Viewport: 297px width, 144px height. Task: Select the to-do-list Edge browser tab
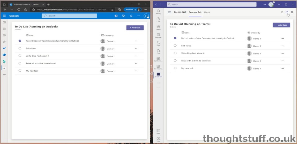(26, 4)
